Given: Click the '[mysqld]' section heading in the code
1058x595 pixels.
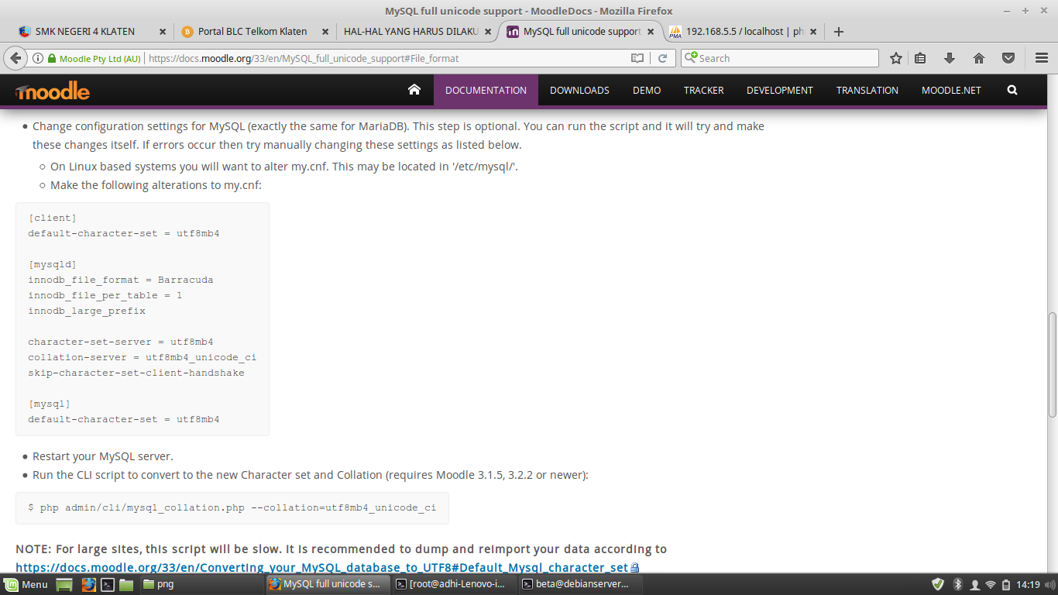Looking at the screenshot, I should [x=53, y=264].
